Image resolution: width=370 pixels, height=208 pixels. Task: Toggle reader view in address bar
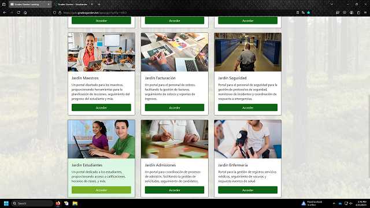(298, 13)
